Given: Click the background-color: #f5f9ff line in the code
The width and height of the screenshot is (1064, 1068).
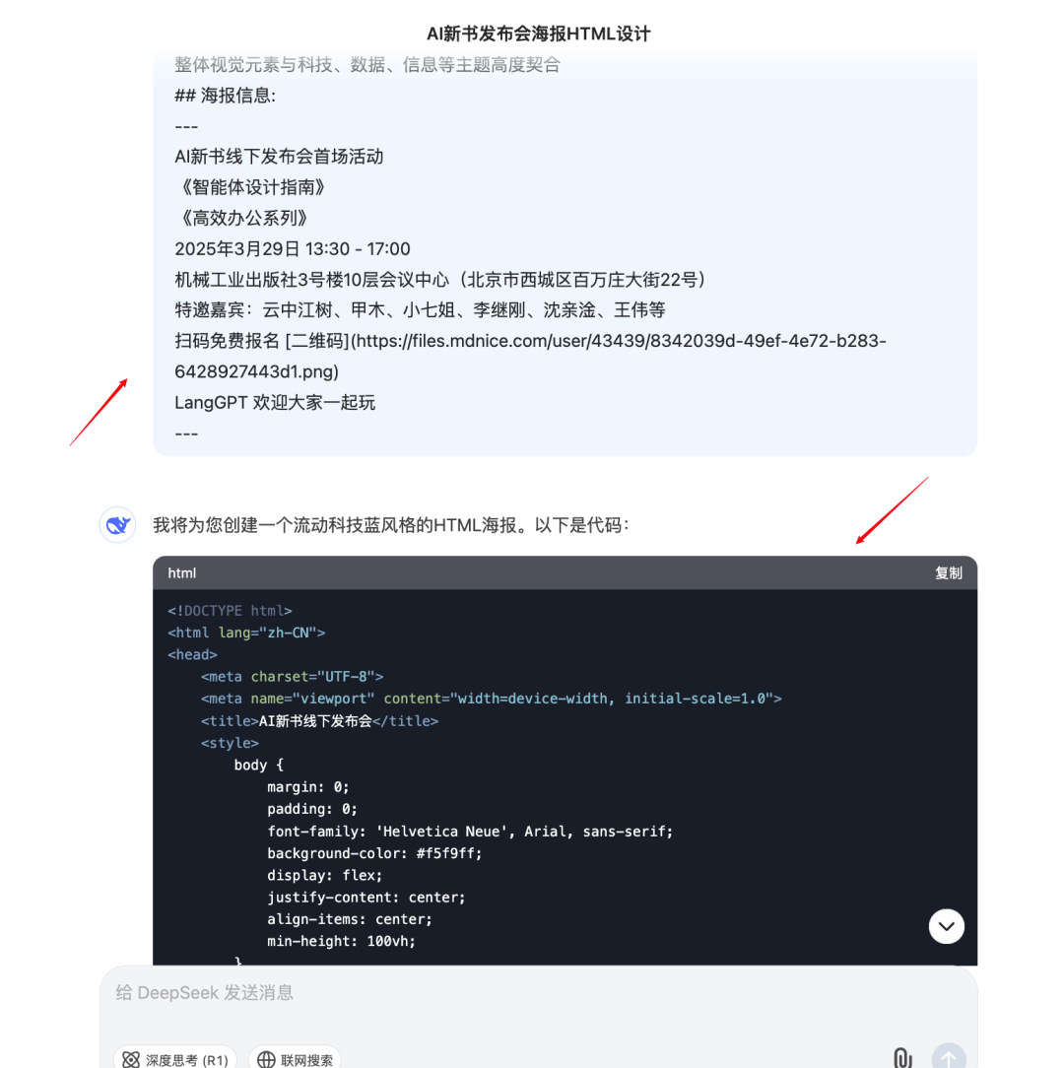Looking at the screenshot, I should 374,853.
